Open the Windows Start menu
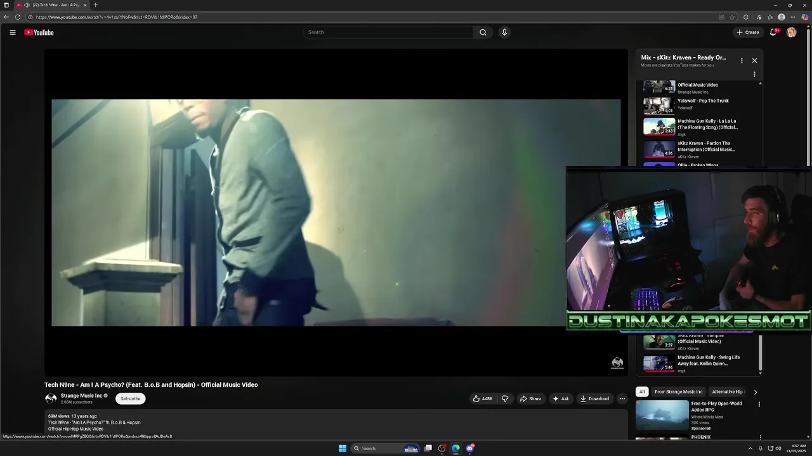The image size is (812, 456). click(343, 448)
